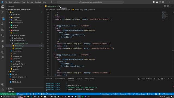Expand the Timeline section
This screenshot has width=174, height=98.
11,91
